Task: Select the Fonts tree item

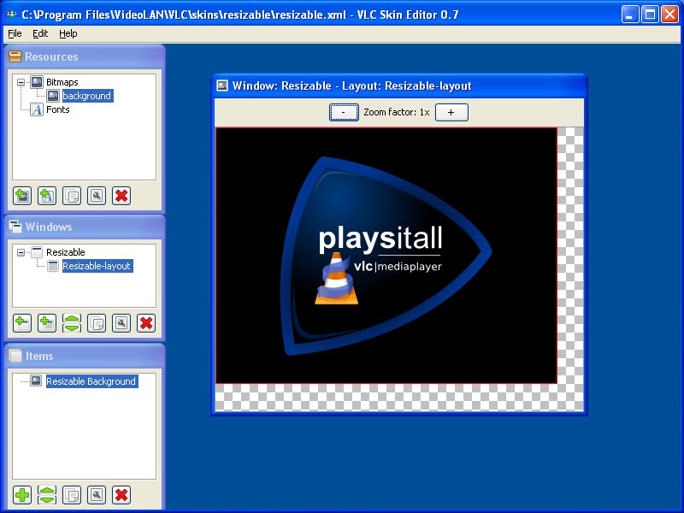Action: coord(57,109)
